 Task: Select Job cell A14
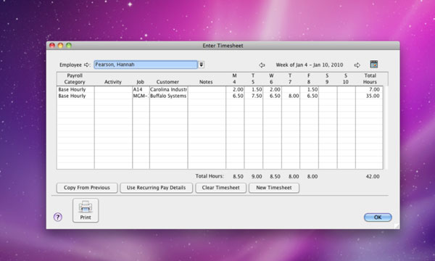tap(141, 89)
